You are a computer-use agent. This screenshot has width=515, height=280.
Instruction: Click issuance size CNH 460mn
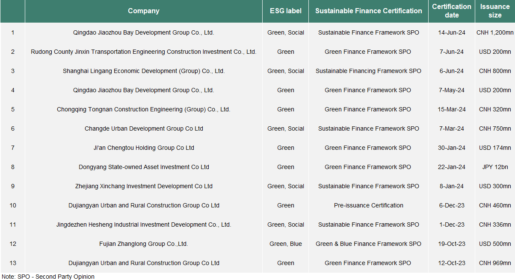pos(495,205)
